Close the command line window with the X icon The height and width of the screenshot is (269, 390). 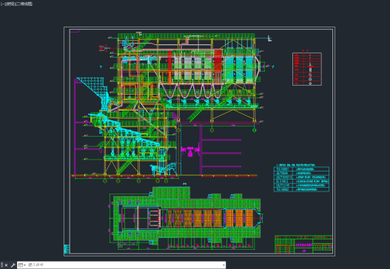point(6,265)
